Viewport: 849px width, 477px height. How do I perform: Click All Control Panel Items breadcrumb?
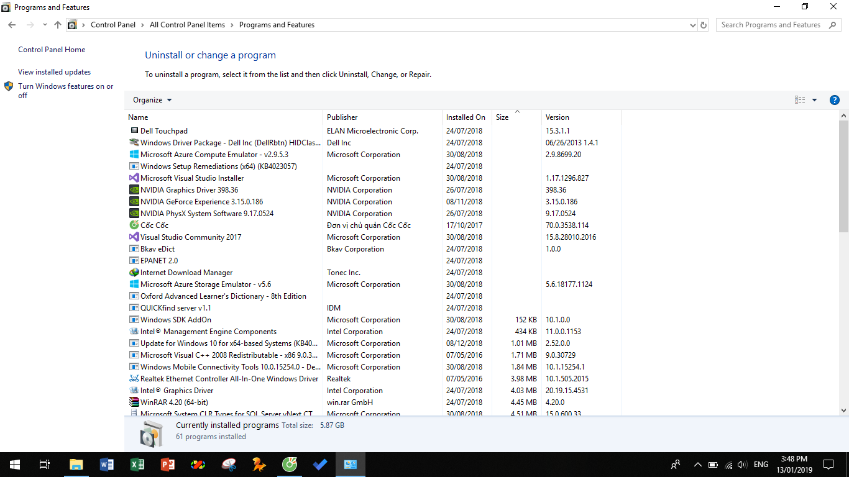point(187,25)
